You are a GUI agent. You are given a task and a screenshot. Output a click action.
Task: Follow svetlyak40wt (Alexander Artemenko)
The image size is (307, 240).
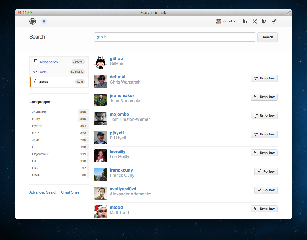coord(266,190)
